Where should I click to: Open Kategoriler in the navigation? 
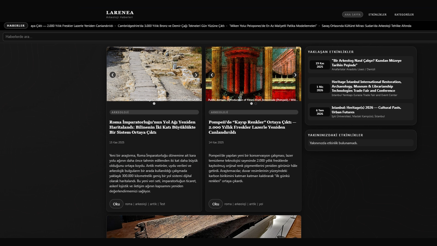404,14
